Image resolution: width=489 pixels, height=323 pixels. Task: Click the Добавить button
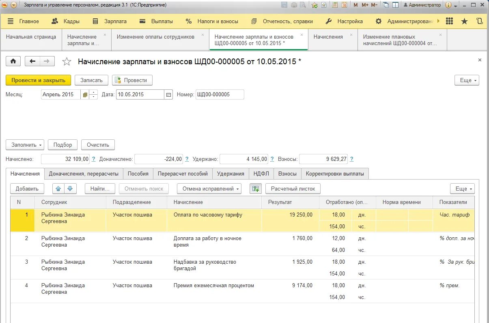27,189
